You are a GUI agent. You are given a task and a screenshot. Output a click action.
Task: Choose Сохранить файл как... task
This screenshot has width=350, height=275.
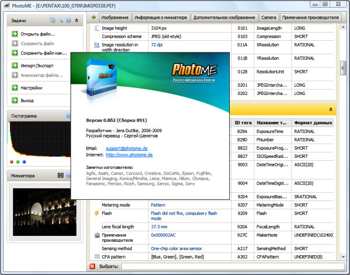(44, 53)
